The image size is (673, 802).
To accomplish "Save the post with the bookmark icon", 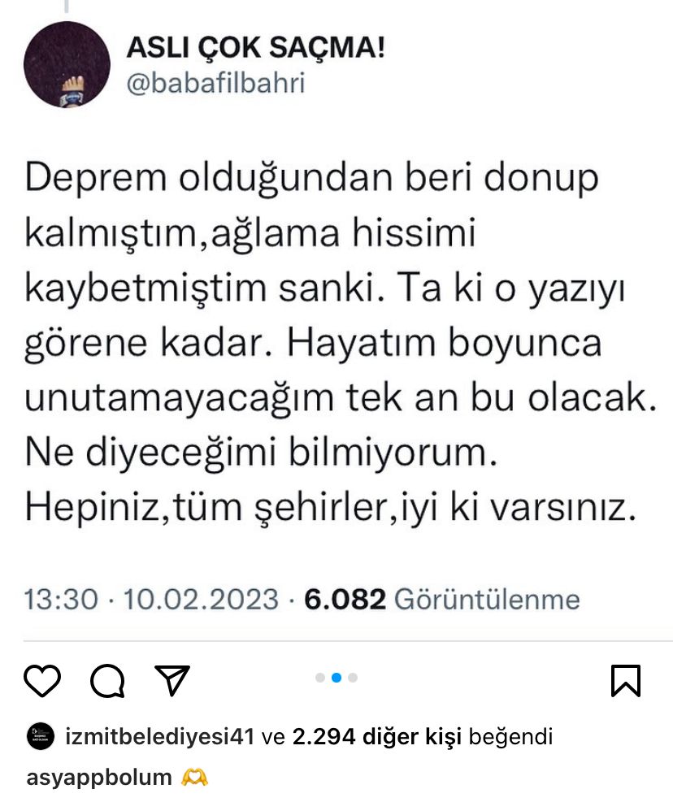I will point(626,681).
